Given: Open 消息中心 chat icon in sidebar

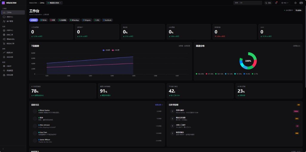Looking at the screenshot, I should pyautogui.click(x=4, y=17).
